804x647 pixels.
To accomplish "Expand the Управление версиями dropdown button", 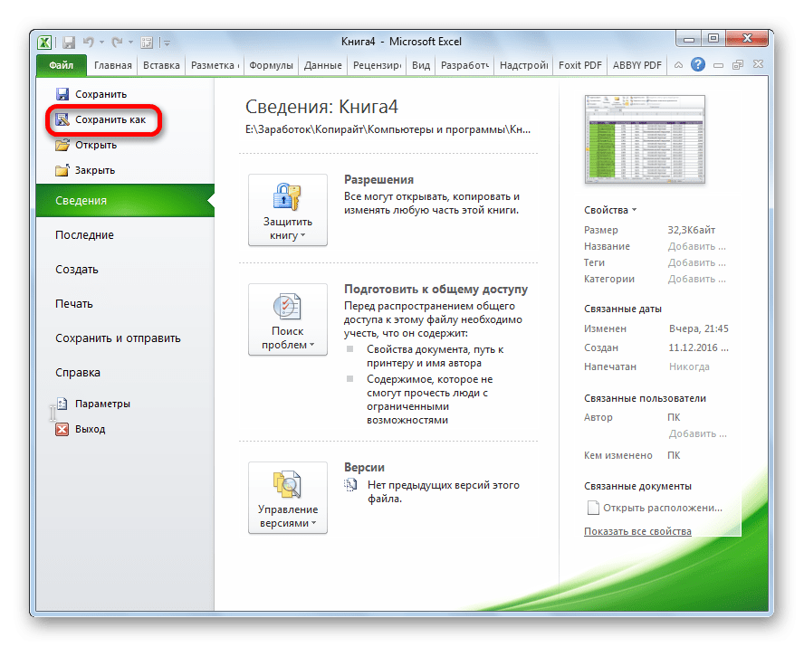I will tap(288, 498).
